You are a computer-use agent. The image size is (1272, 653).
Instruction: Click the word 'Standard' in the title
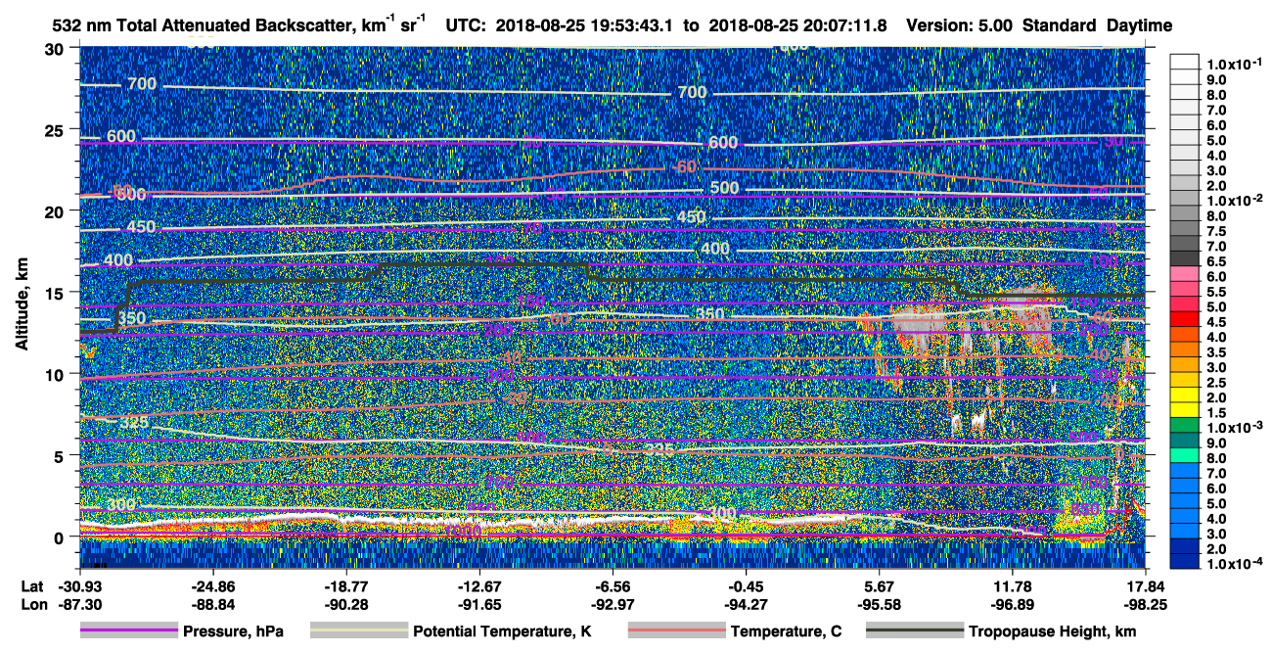(1060, 25)
